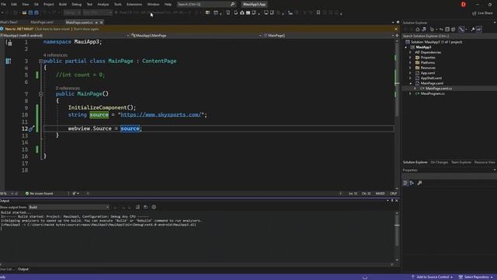The height and width of the screenshot is (280, 497).
Task: Open the File menu
Action: click(3, 4)
